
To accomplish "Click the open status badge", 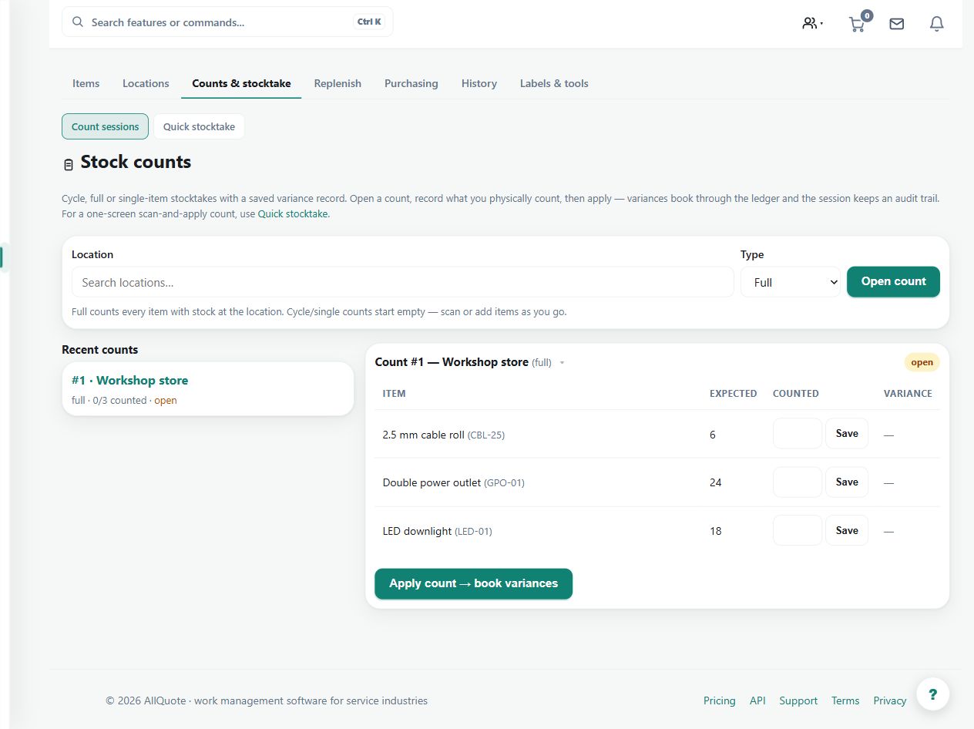I will pos(922,362).
